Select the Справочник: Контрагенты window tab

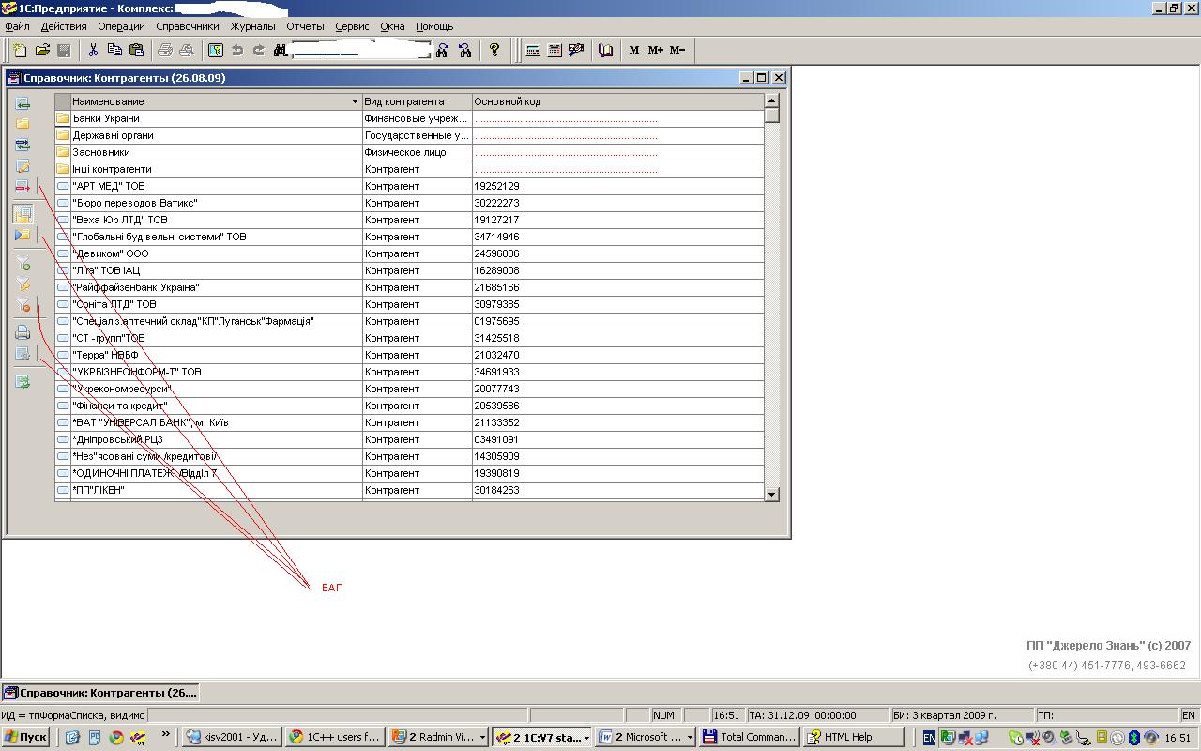click(x=100, y=693)
